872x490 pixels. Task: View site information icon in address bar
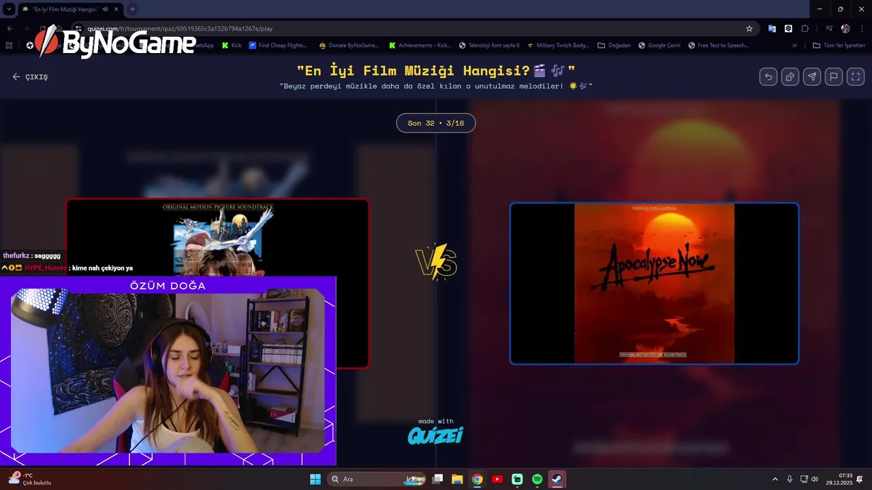coord(78,29)
